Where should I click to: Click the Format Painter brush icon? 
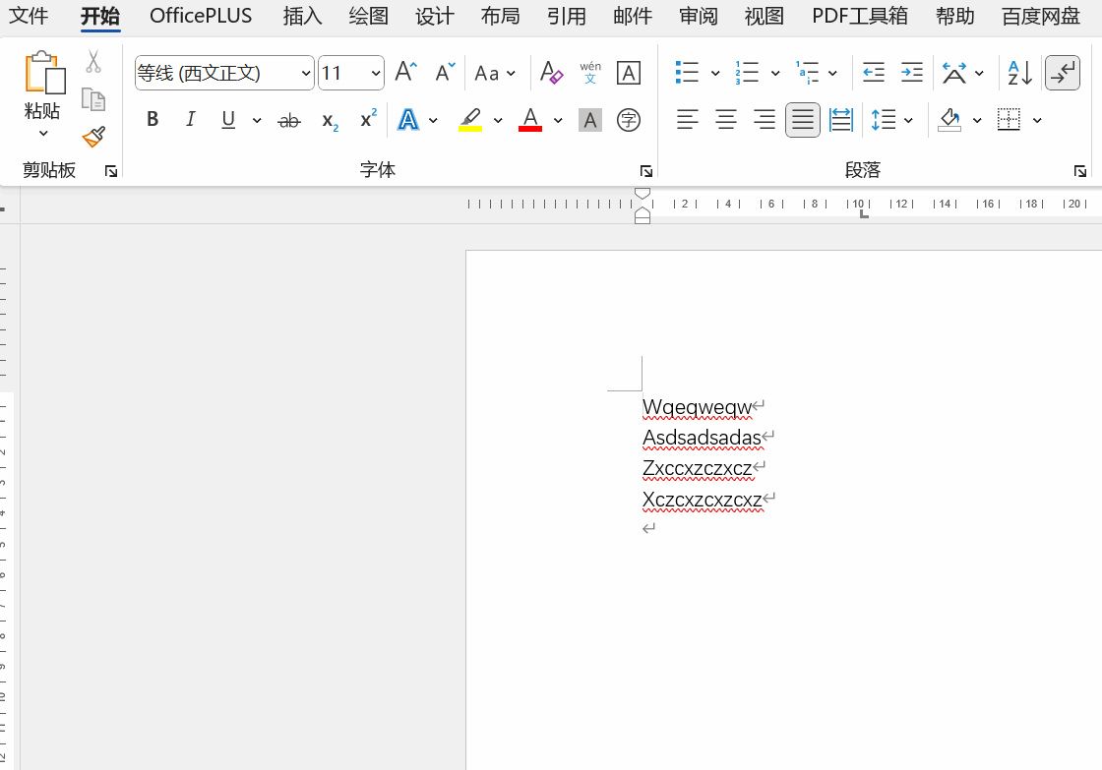tap(93, 137)
